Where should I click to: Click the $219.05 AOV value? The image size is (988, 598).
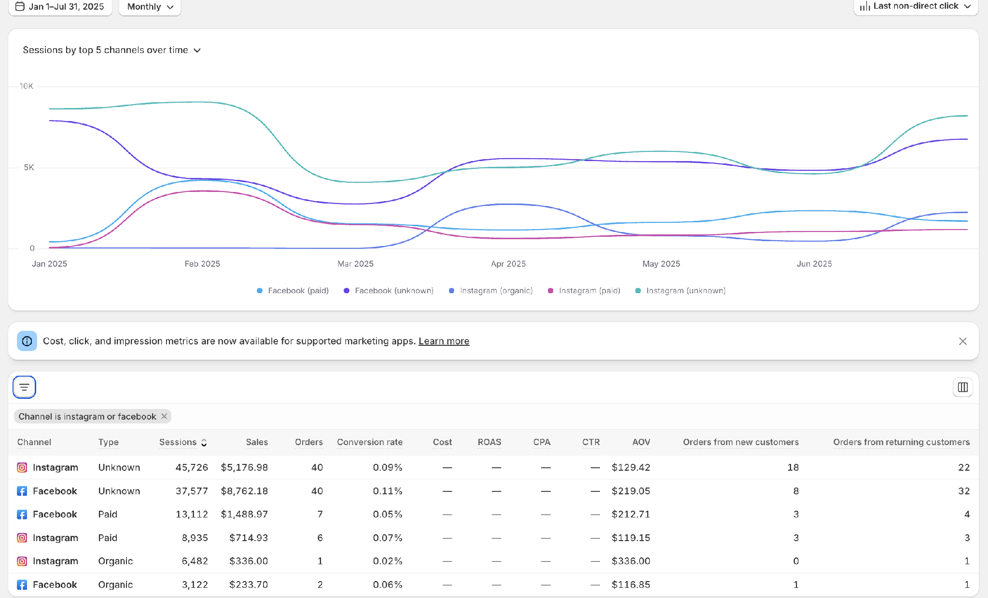pyautogui.click(x=631, y=491)
